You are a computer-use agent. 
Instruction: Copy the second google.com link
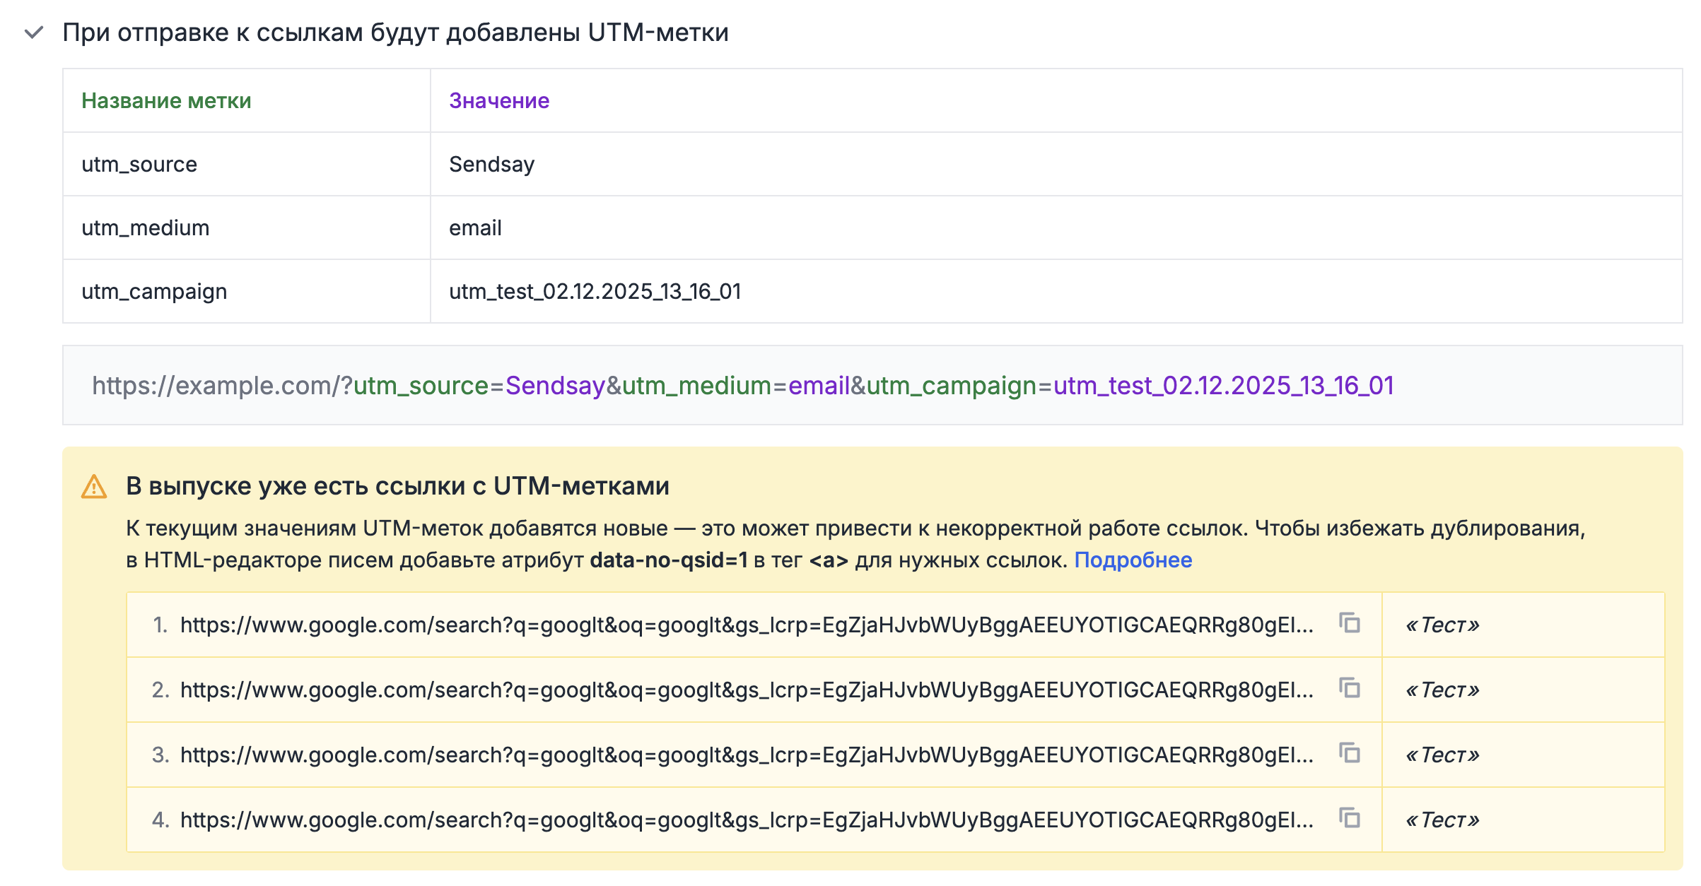click(1349, 690)
